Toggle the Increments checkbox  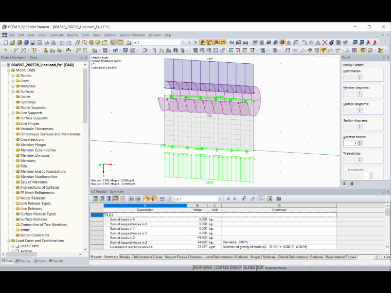(345, 170)
